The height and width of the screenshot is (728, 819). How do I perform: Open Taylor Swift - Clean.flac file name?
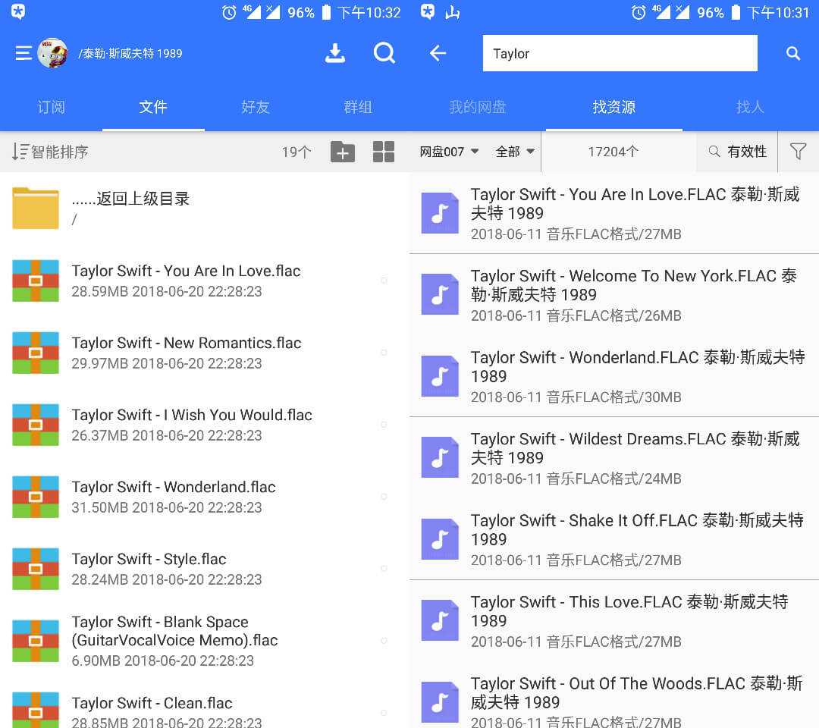click(152, 704)
